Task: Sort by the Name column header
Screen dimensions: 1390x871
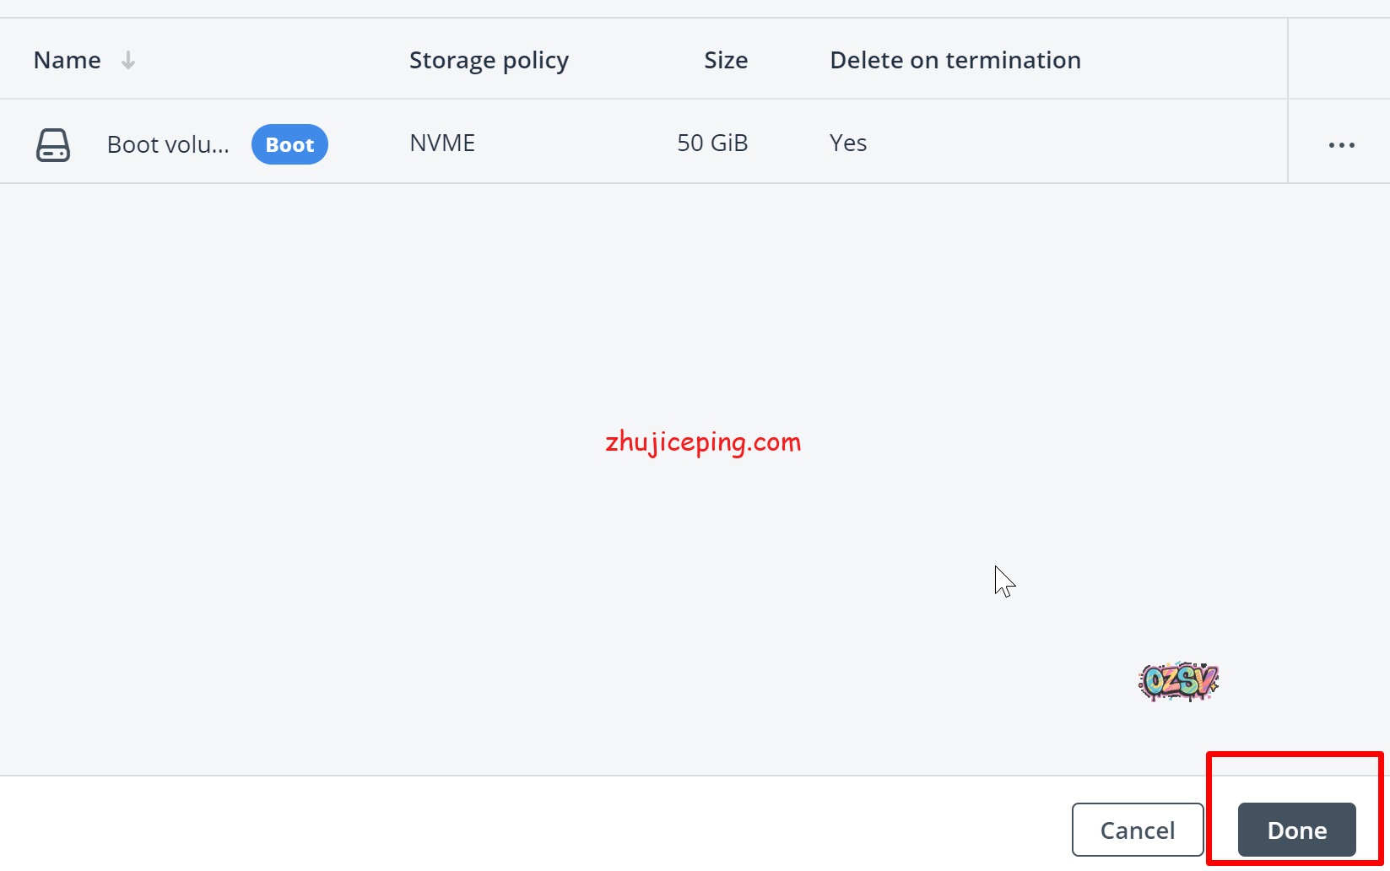Action: pos(67,60)
